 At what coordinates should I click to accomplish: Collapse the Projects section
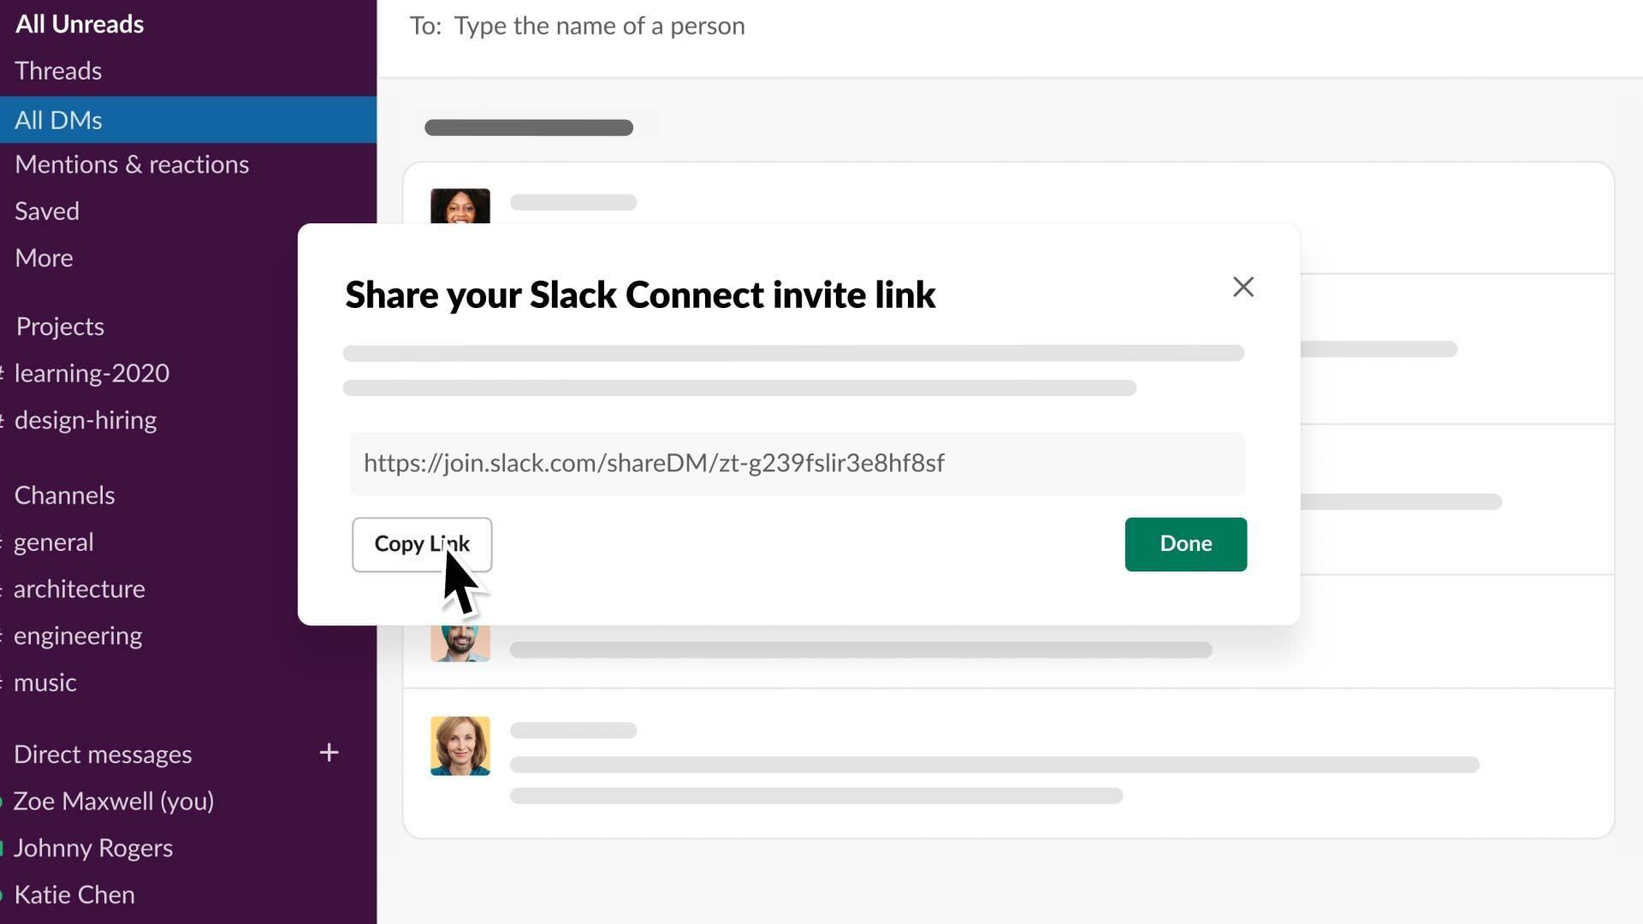(x=59, y=326)
